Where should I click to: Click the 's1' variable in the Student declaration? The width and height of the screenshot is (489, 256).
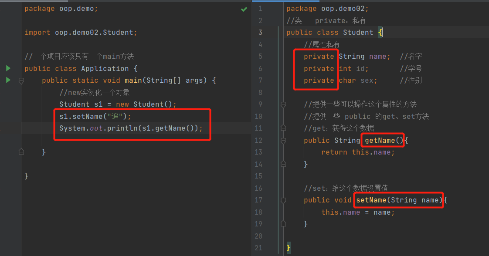(x=98, y=104)
